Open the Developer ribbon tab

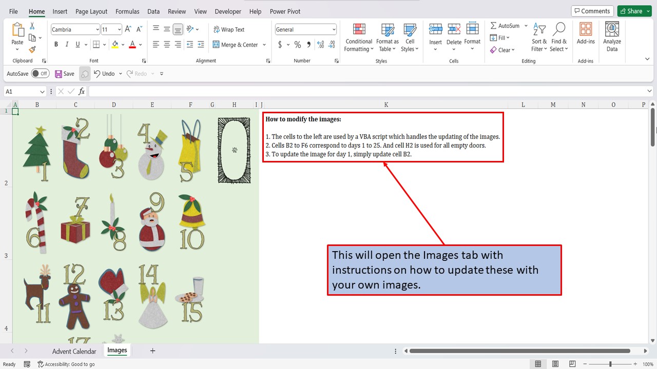click(227, 11)
